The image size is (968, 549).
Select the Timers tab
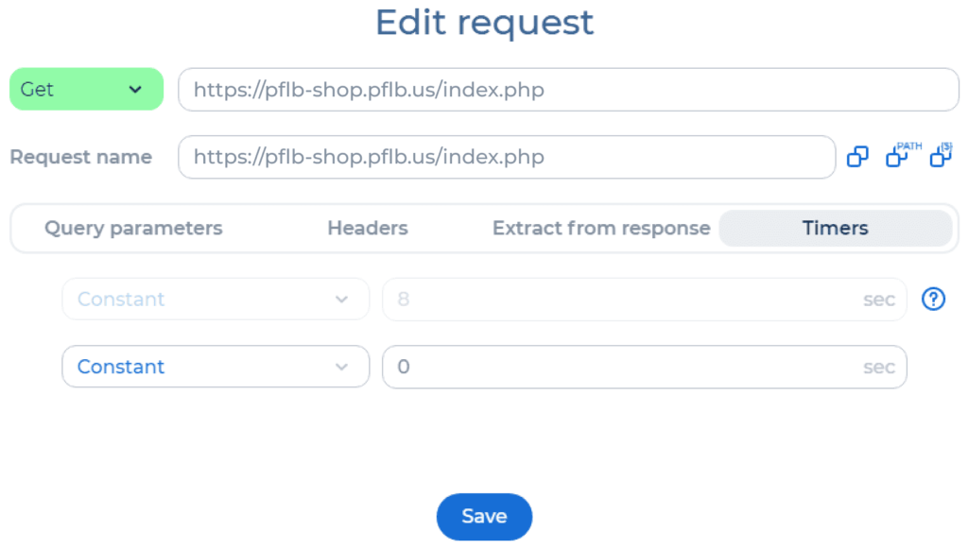(x=836, y=229)
